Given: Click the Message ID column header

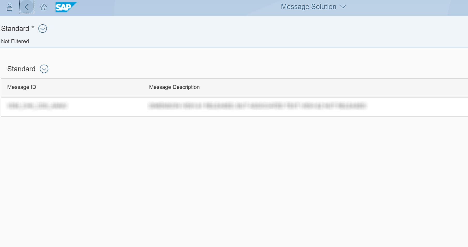Looking at the screenshot, I should coord(22,87).
